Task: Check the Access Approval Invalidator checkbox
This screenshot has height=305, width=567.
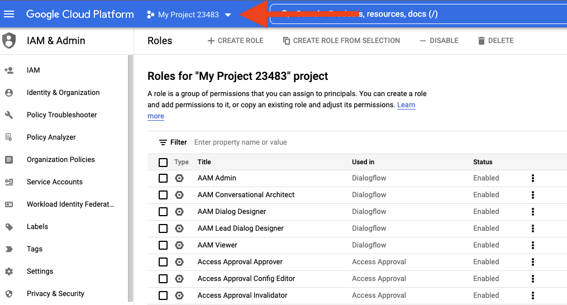Action: 163,296
